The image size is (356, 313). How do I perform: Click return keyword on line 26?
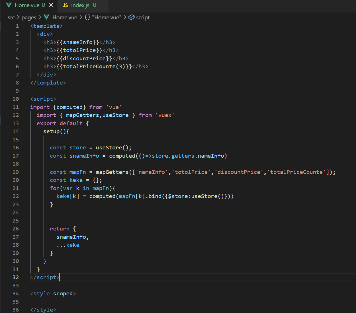coord(60,229)
